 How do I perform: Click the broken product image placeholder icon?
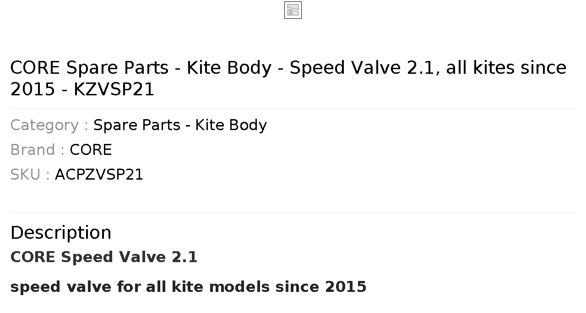[293, 10]
